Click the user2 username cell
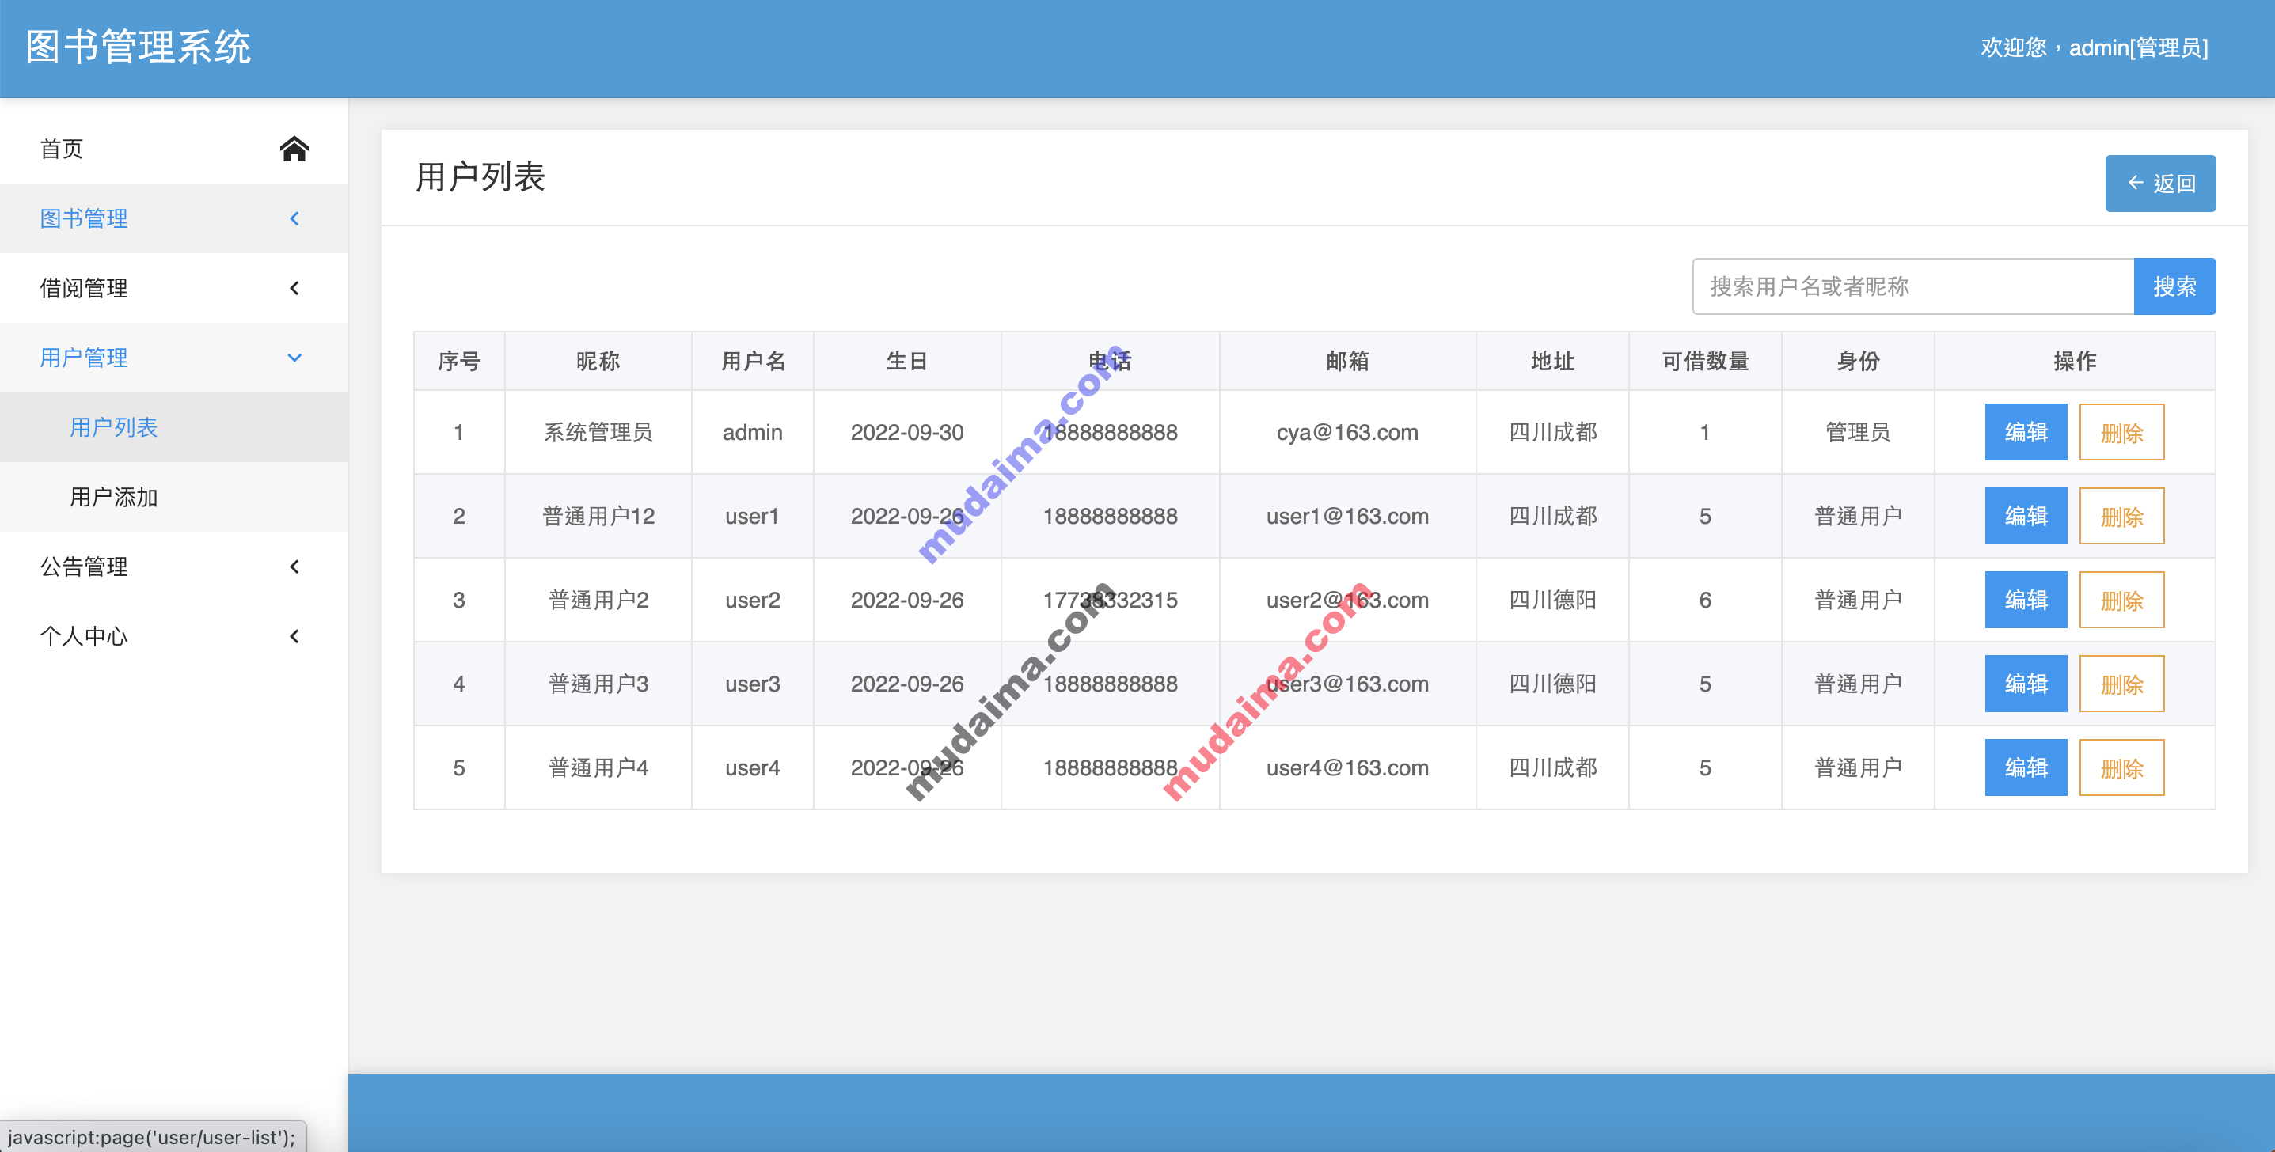This screenshot has height=1152, width=2275. pyautogui.click(x=753, y=601)
